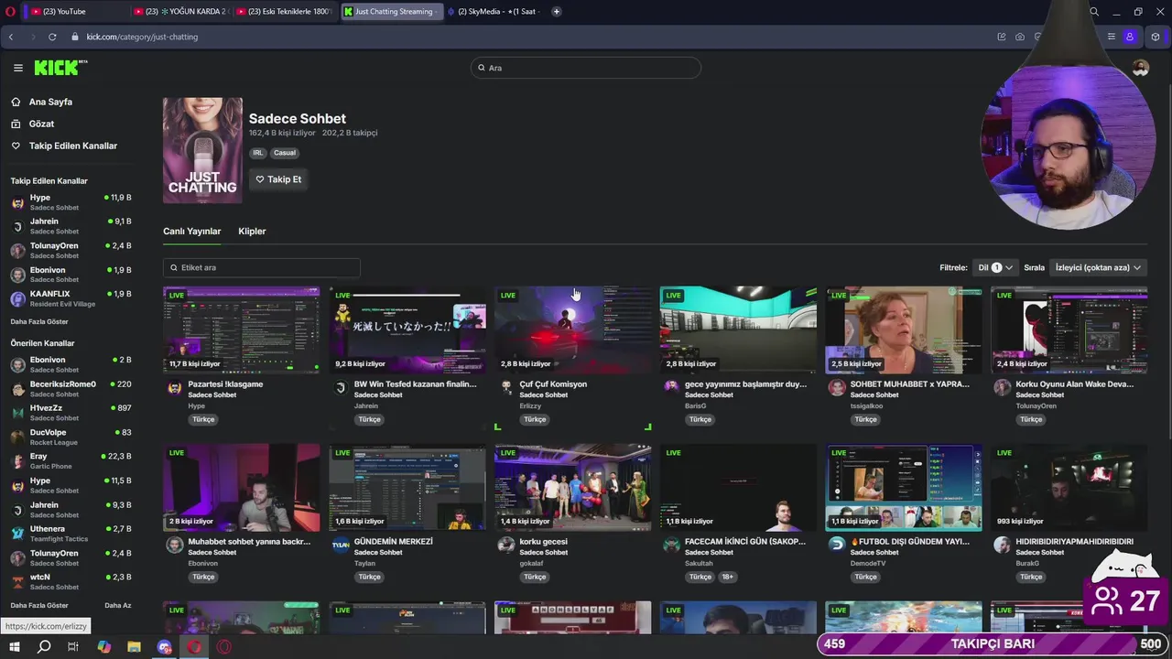The height and width of the screenshot is (659, 1172).
Task: Open the Dil language filter dropdown
Action: [995, 267]
